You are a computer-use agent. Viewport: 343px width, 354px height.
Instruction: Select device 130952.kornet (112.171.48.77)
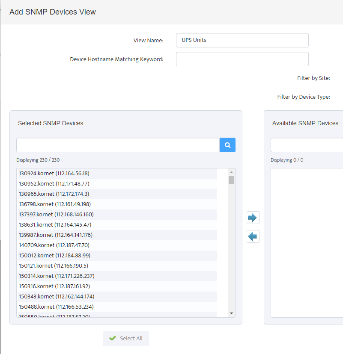(x=118, y=184)
